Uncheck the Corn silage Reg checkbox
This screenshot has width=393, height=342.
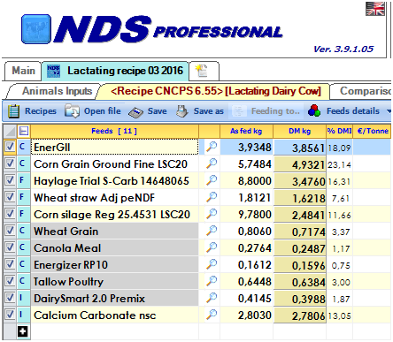pyautogui.click(x=10, y=214)
